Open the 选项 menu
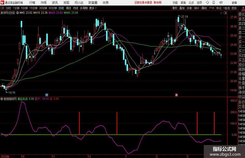 coord(199,3)
